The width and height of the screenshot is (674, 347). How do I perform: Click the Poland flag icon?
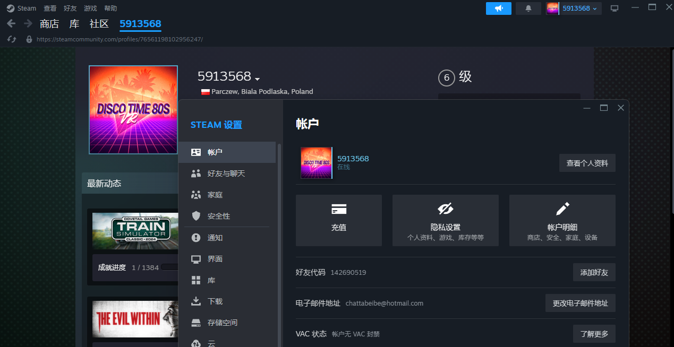[x=205, y=92]
